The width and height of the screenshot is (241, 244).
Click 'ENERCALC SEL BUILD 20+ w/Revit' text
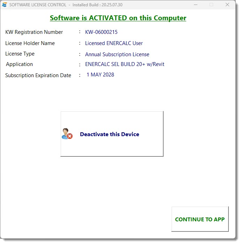(125, 64)
